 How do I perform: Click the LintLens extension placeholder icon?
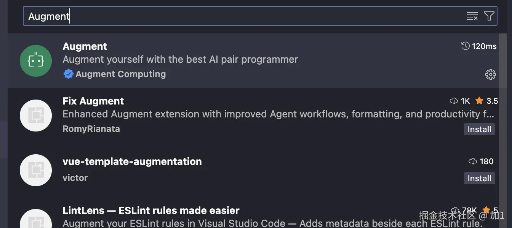click(x=36, y=220)
